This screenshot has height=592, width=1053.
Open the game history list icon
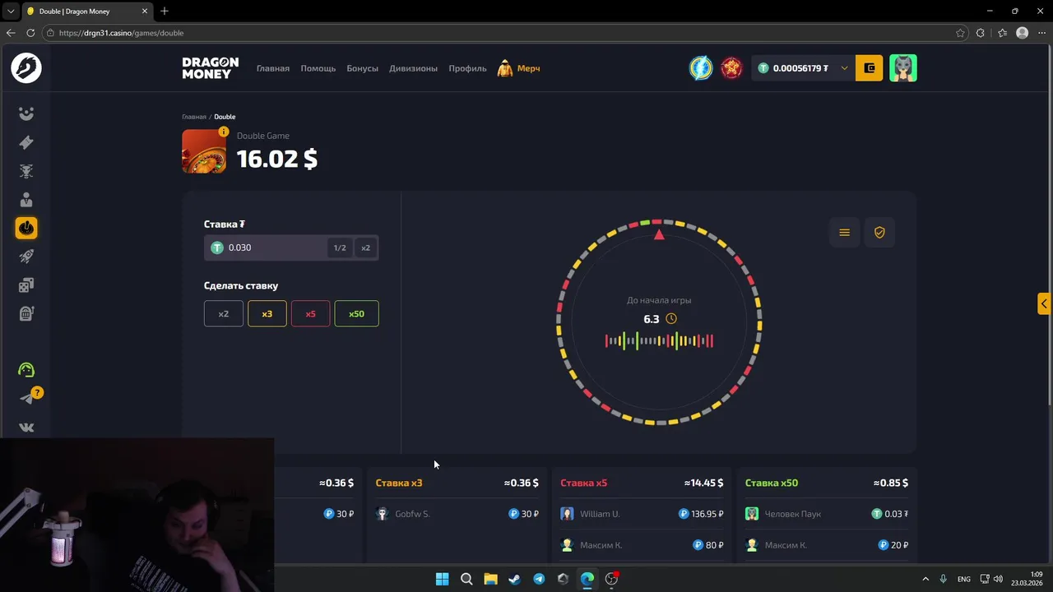pos(844,233)
